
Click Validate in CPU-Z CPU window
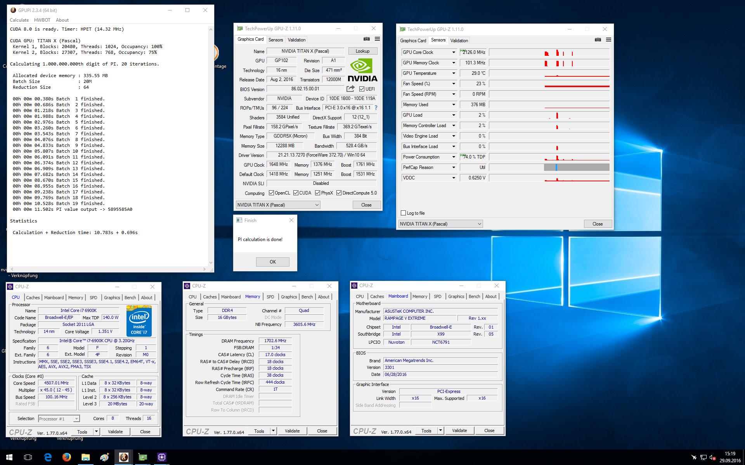tap(115, 431)
